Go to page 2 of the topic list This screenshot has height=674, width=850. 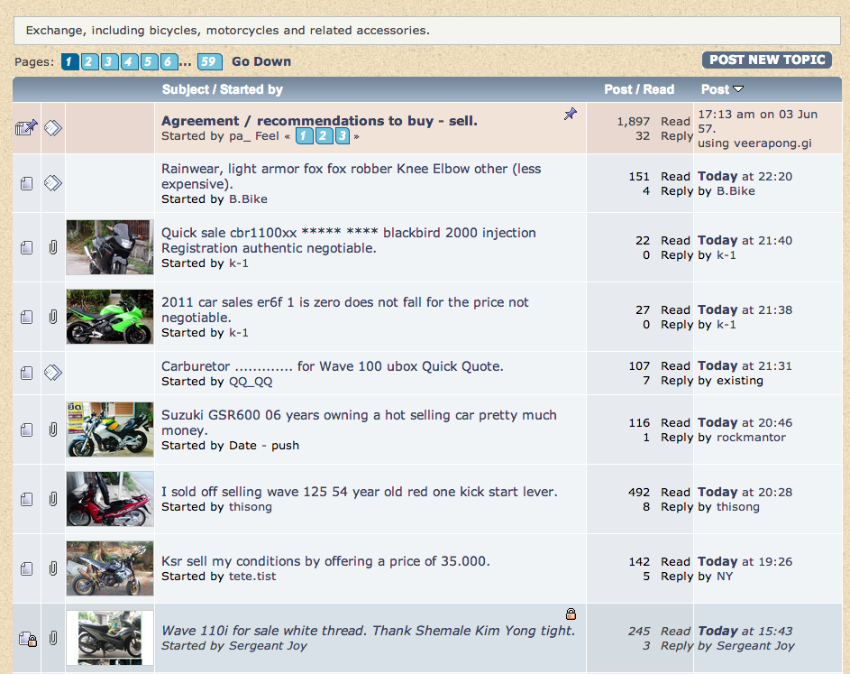[x=89, y=61]
